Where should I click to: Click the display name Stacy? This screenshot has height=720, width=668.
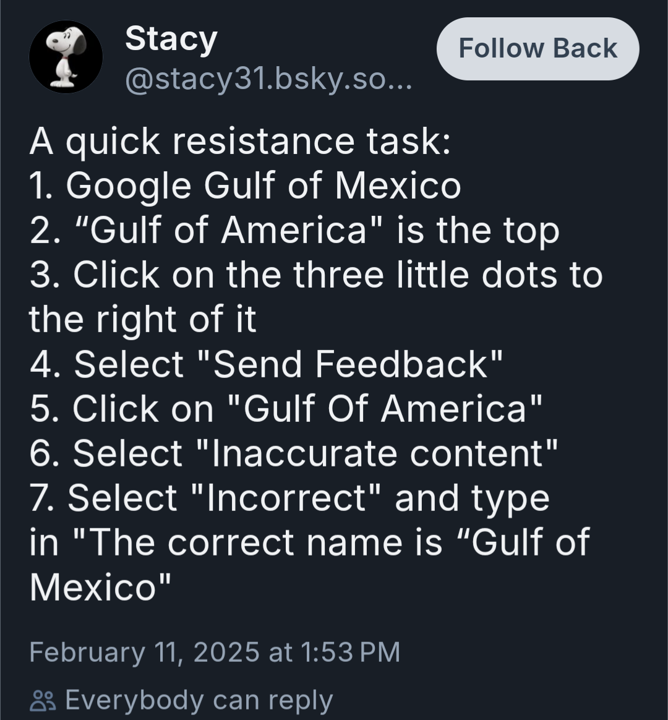(171, 40)
